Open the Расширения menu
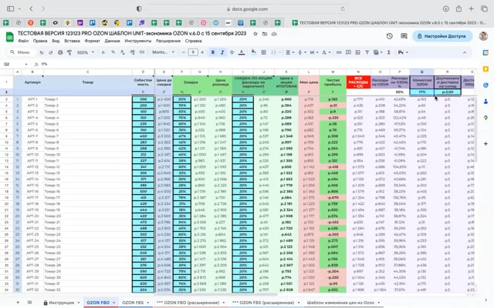 tap(168, 41)
